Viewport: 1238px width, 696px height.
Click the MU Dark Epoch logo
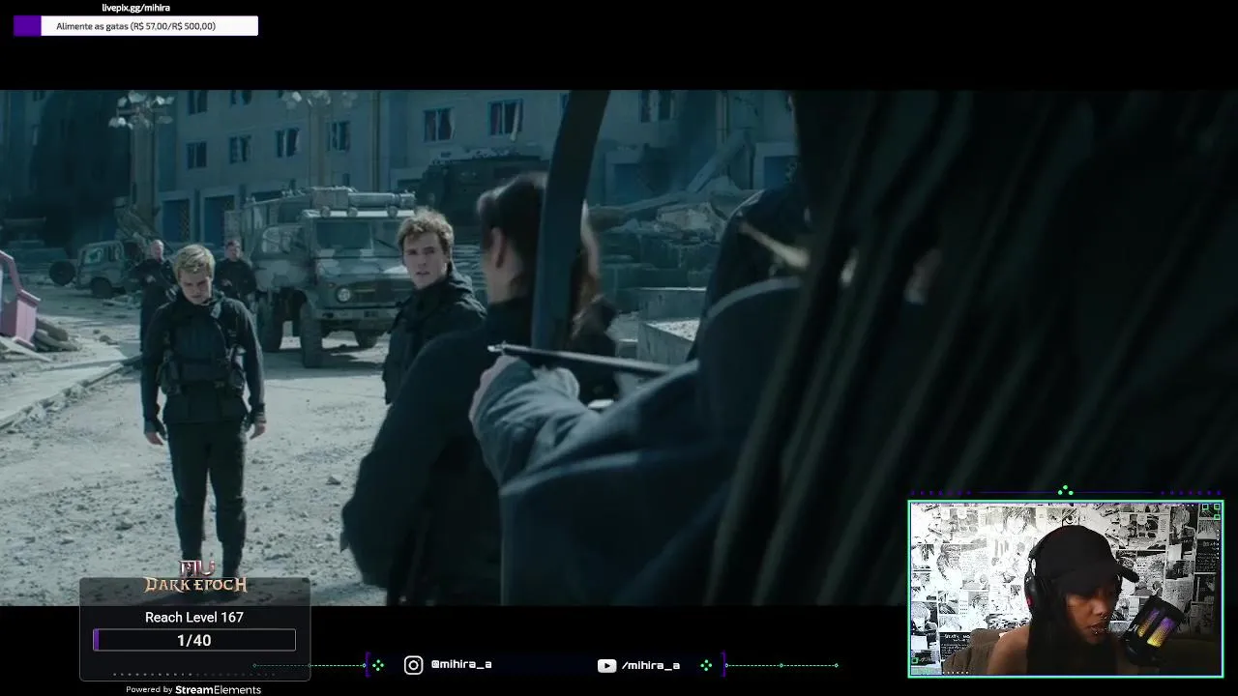[x=195, y=577]
